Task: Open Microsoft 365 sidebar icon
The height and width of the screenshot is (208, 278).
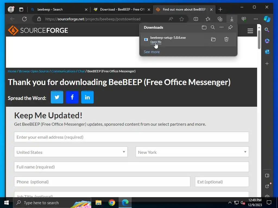Action: [x=267, y=41]
